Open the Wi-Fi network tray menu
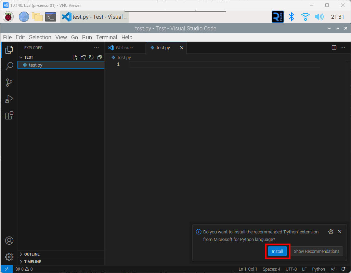The width and height of the screenshot is (351, 273). click(x=305, y=17)
